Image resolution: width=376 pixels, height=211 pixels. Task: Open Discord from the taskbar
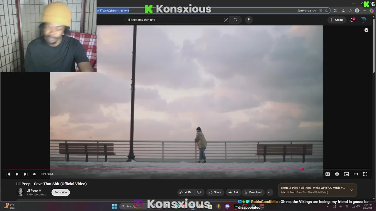pyautogui.click(x=227, y=206)
